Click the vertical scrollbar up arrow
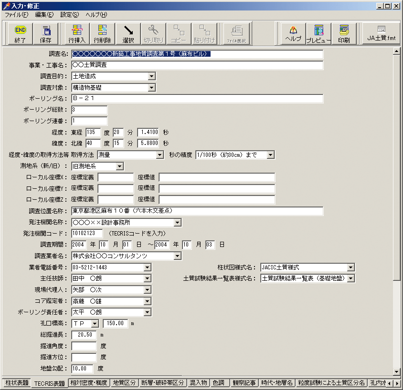Viewport: 403px width, 390px height. pyautogui.click(x=396, y=51)
